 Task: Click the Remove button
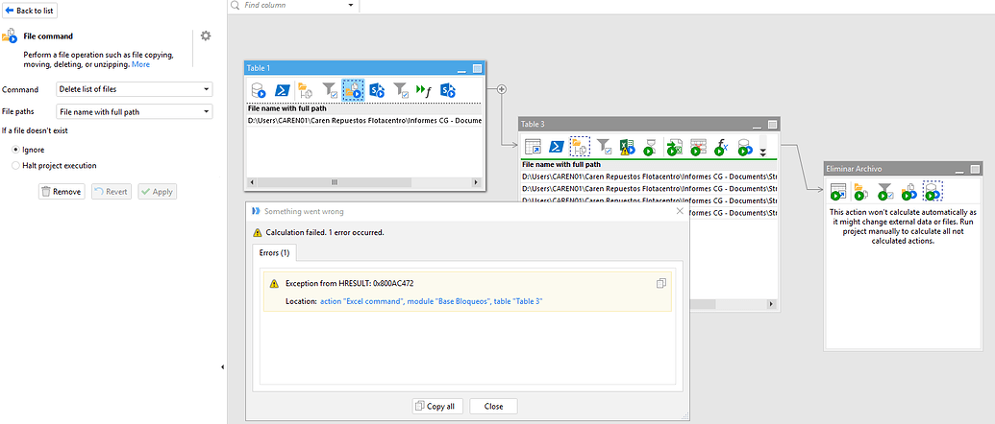[x=62, y=192]
